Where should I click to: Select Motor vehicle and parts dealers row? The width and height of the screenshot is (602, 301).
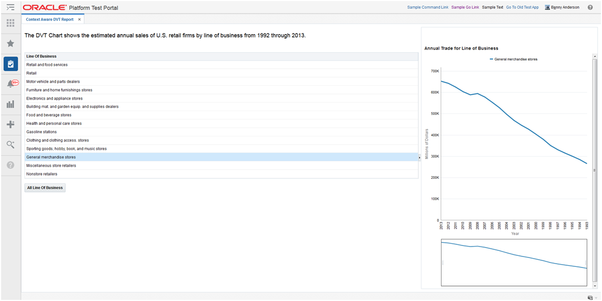tap(221, 81)
